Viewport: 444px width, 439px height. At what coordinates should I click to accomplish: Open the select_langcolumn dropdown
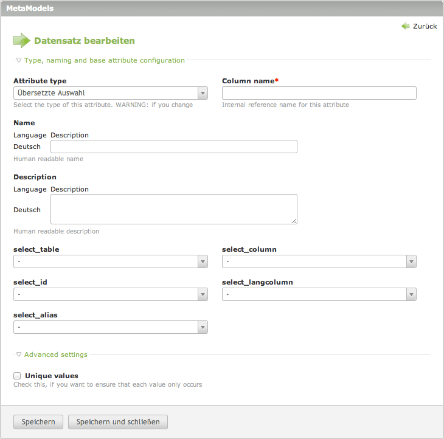click(319, 294)
